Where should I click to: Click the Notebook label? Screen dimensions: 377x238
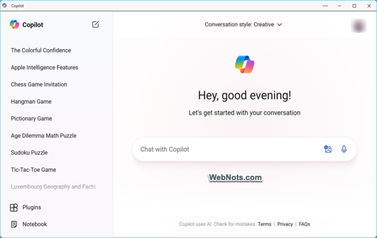tap(35, 224)
